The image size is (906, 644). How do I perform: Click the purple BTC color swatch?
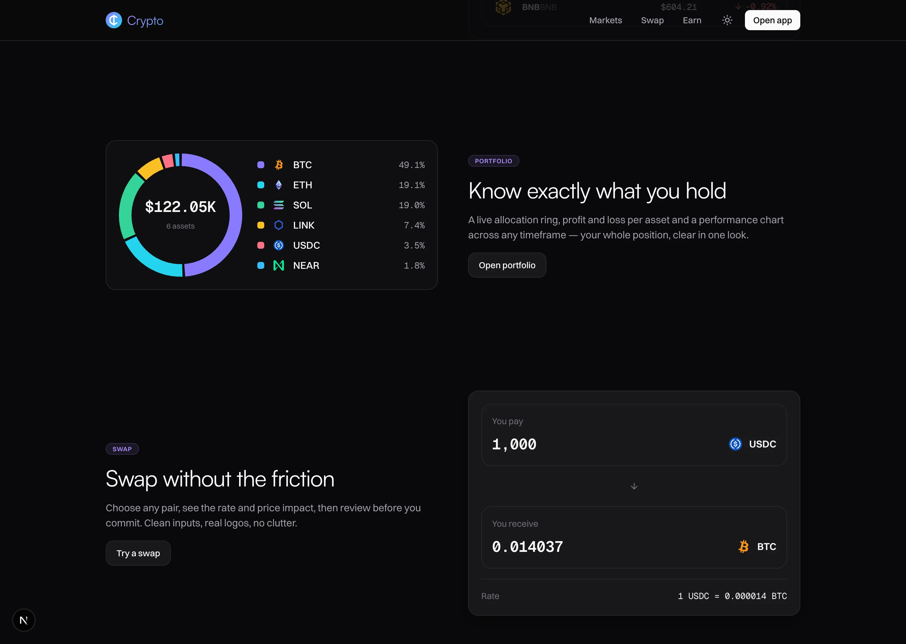[260, 165]
